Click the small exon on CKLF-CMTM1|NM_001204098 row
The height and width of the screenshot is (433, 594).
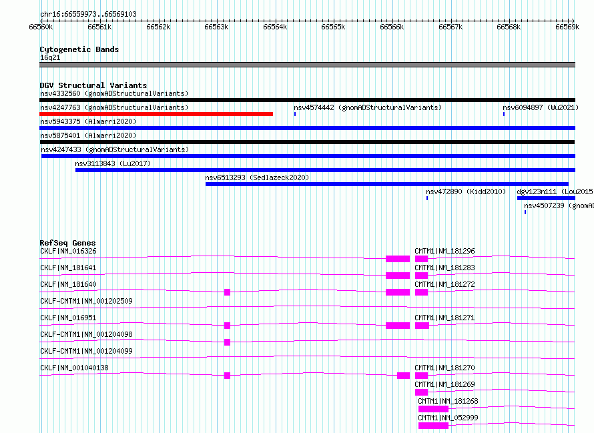(228, 342)
